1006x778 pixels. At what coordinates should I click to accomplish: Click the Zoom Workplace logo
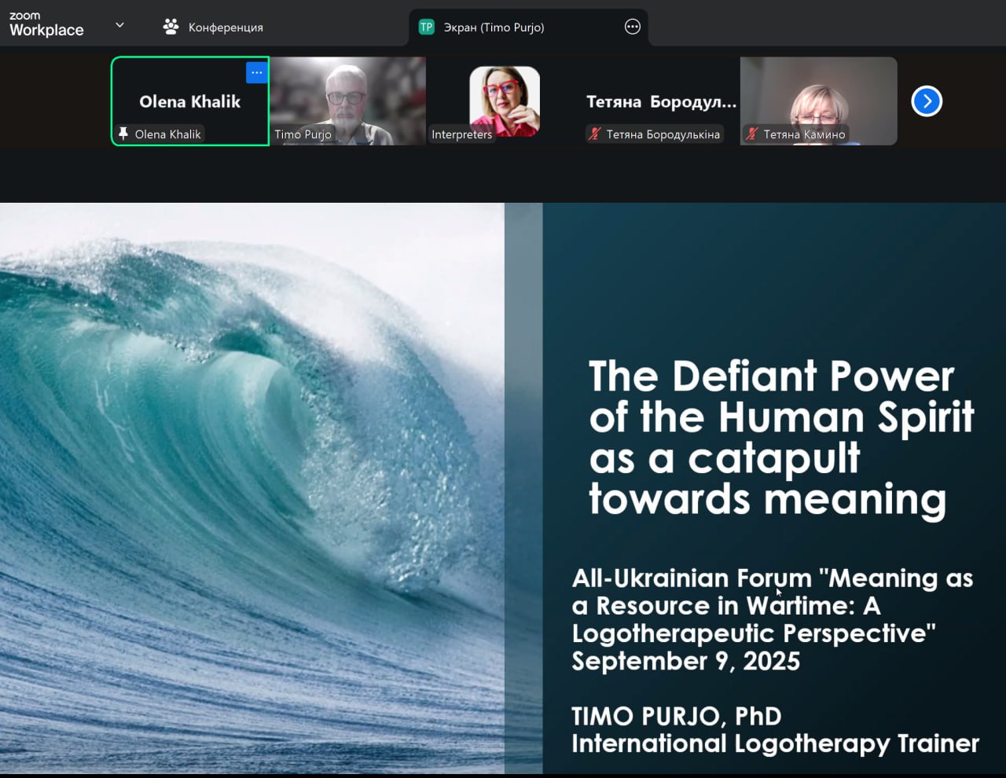point(46,24)
